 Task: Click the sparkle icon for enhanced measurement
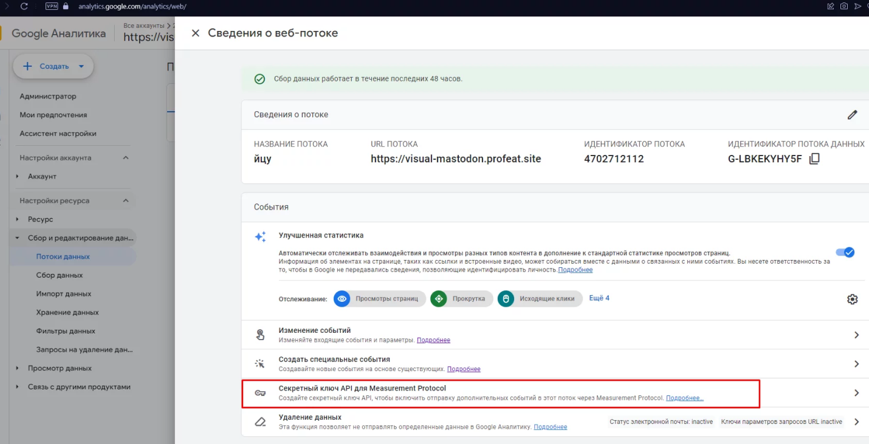[260, 237]
